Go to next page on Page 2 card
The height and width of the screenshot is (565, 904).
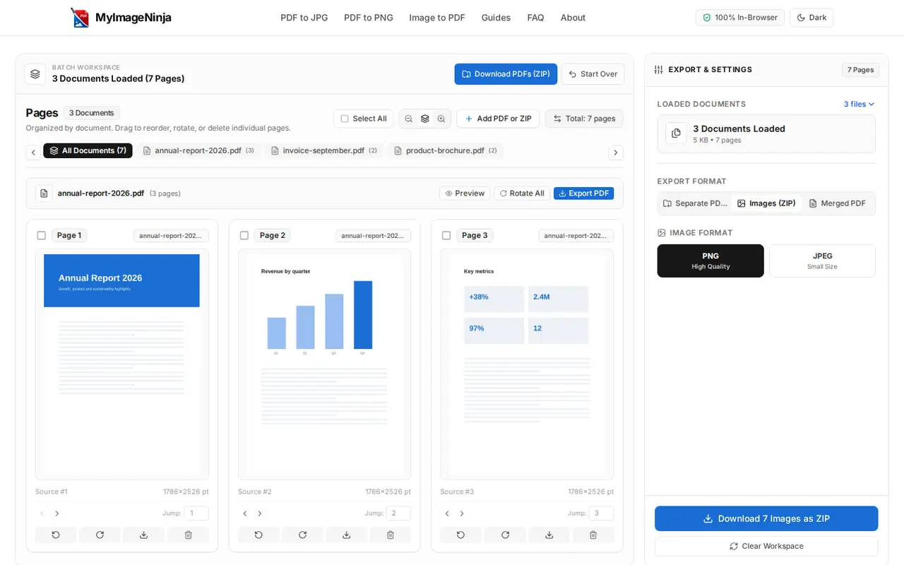(x=260, y=513)
